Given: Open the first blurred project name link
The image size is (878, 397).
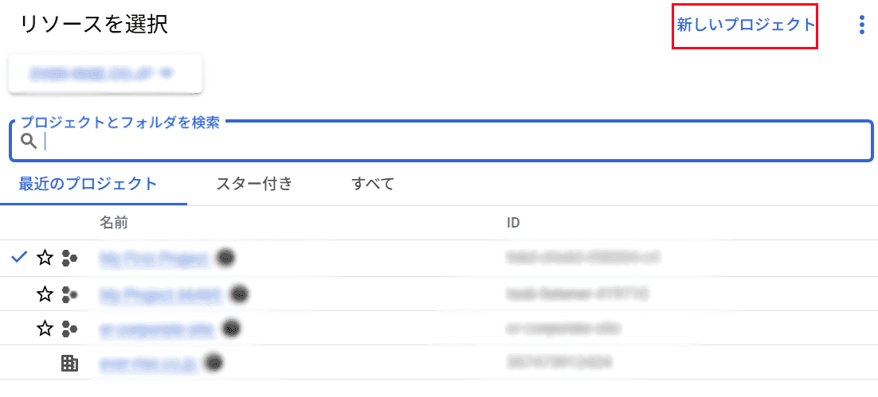Looking at the screenshot, I should (155, 259).
